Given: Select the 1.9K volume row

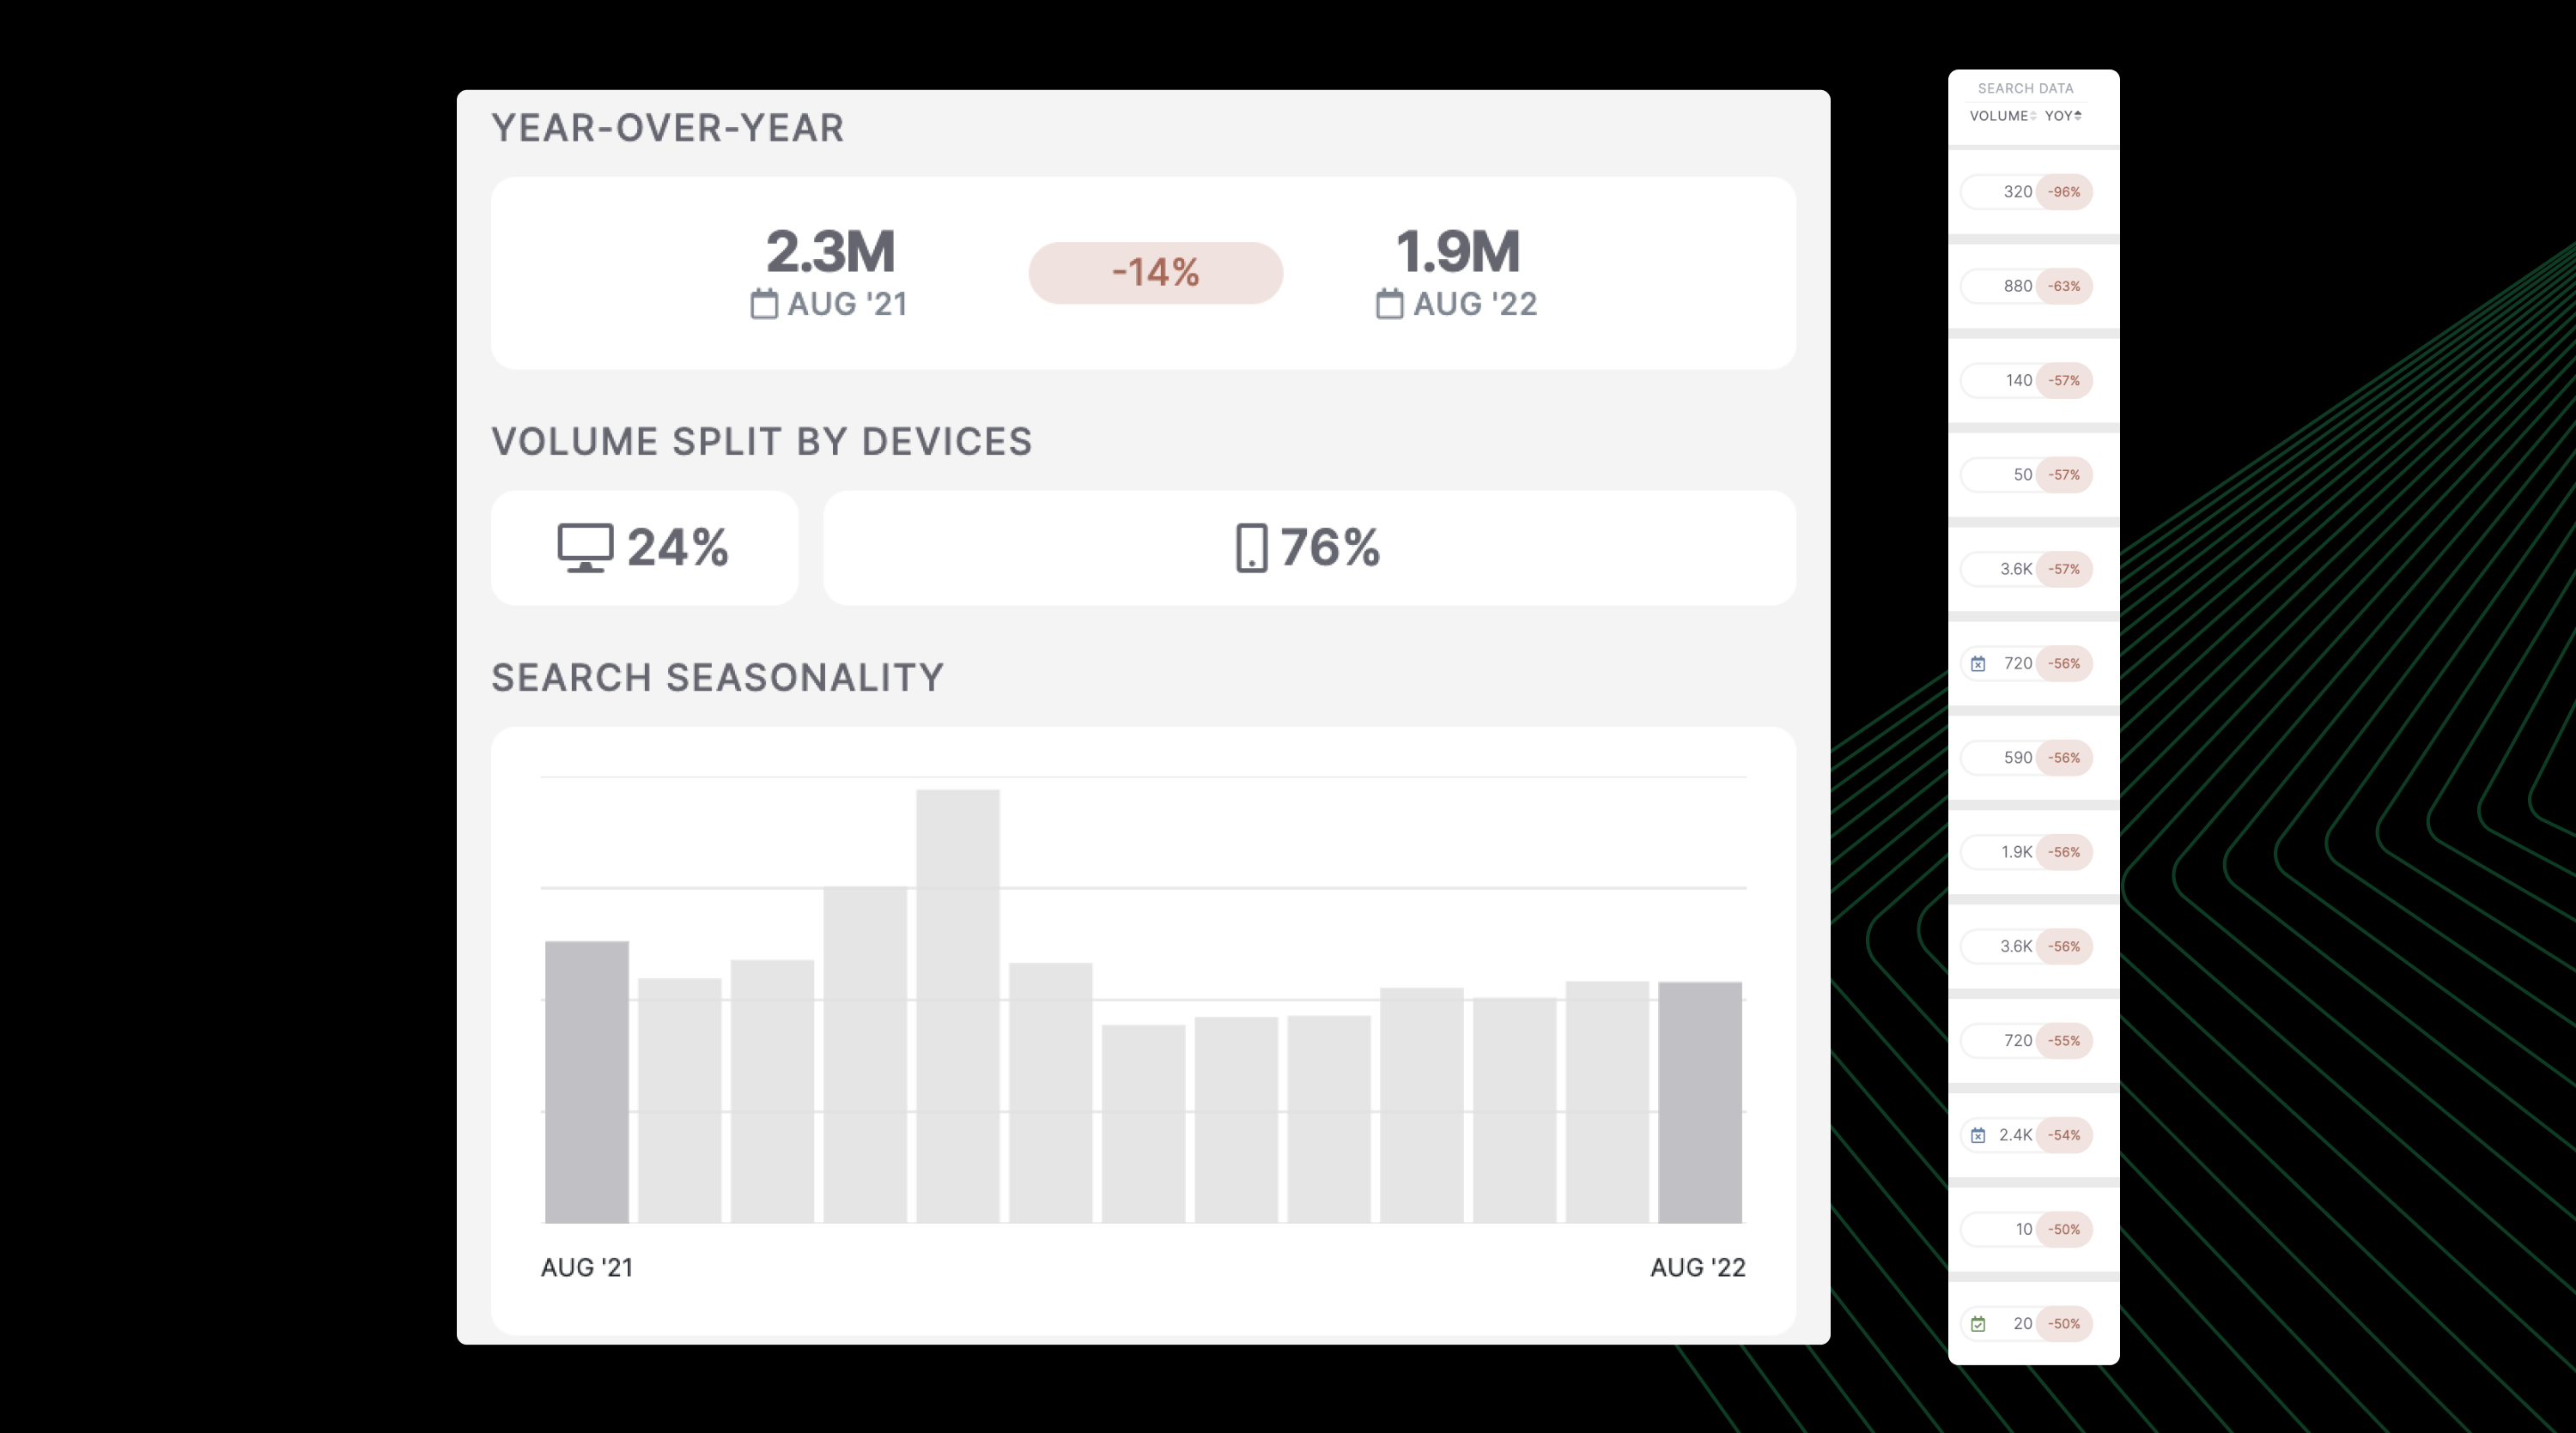Looking at the screenshot, I should pos(2015,852).
